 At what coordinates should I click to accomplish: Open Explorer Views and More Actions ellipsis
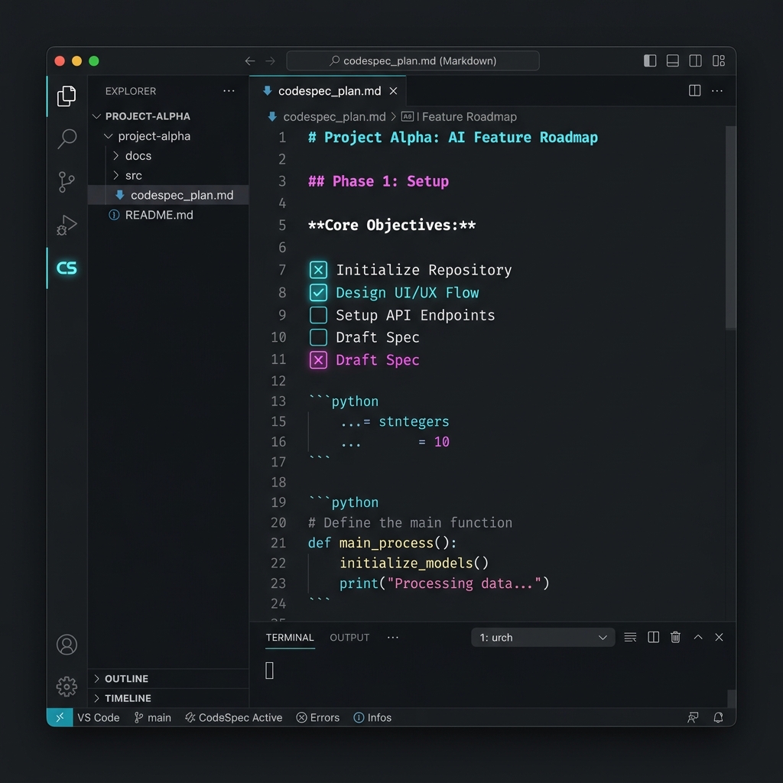click(229, 91)
